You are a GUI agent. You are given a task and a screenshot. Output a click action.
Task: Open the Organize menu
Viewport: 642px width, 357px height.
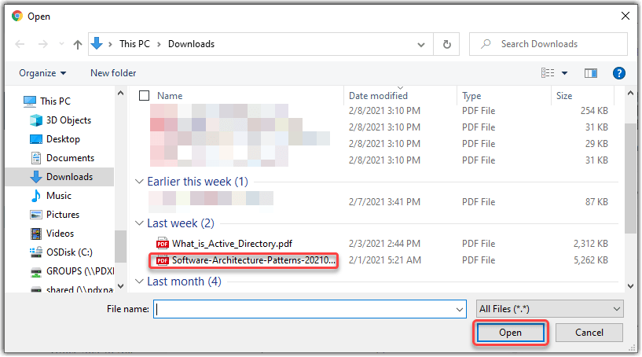pyautogui.click(x=42, y=73)
